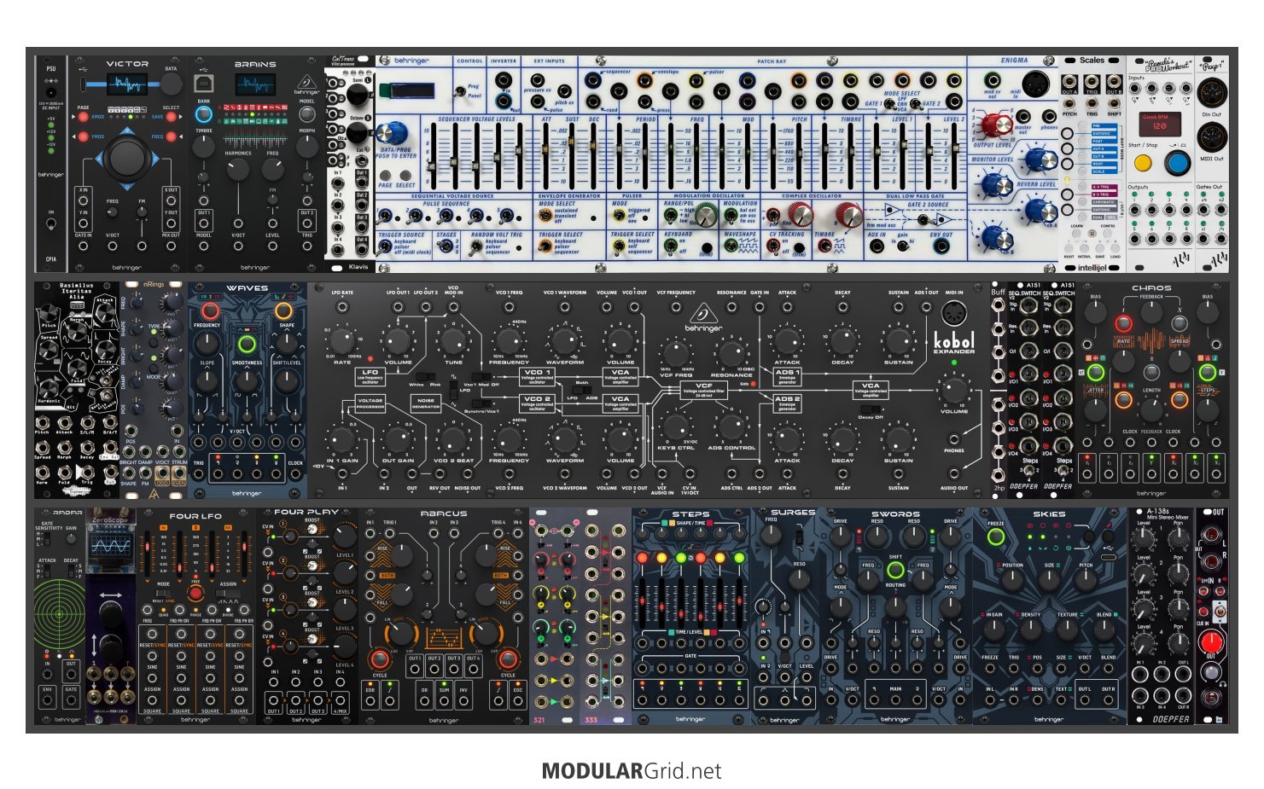Flip the Four LFO MODE reset/sync switch

click(x=163, y=593)
